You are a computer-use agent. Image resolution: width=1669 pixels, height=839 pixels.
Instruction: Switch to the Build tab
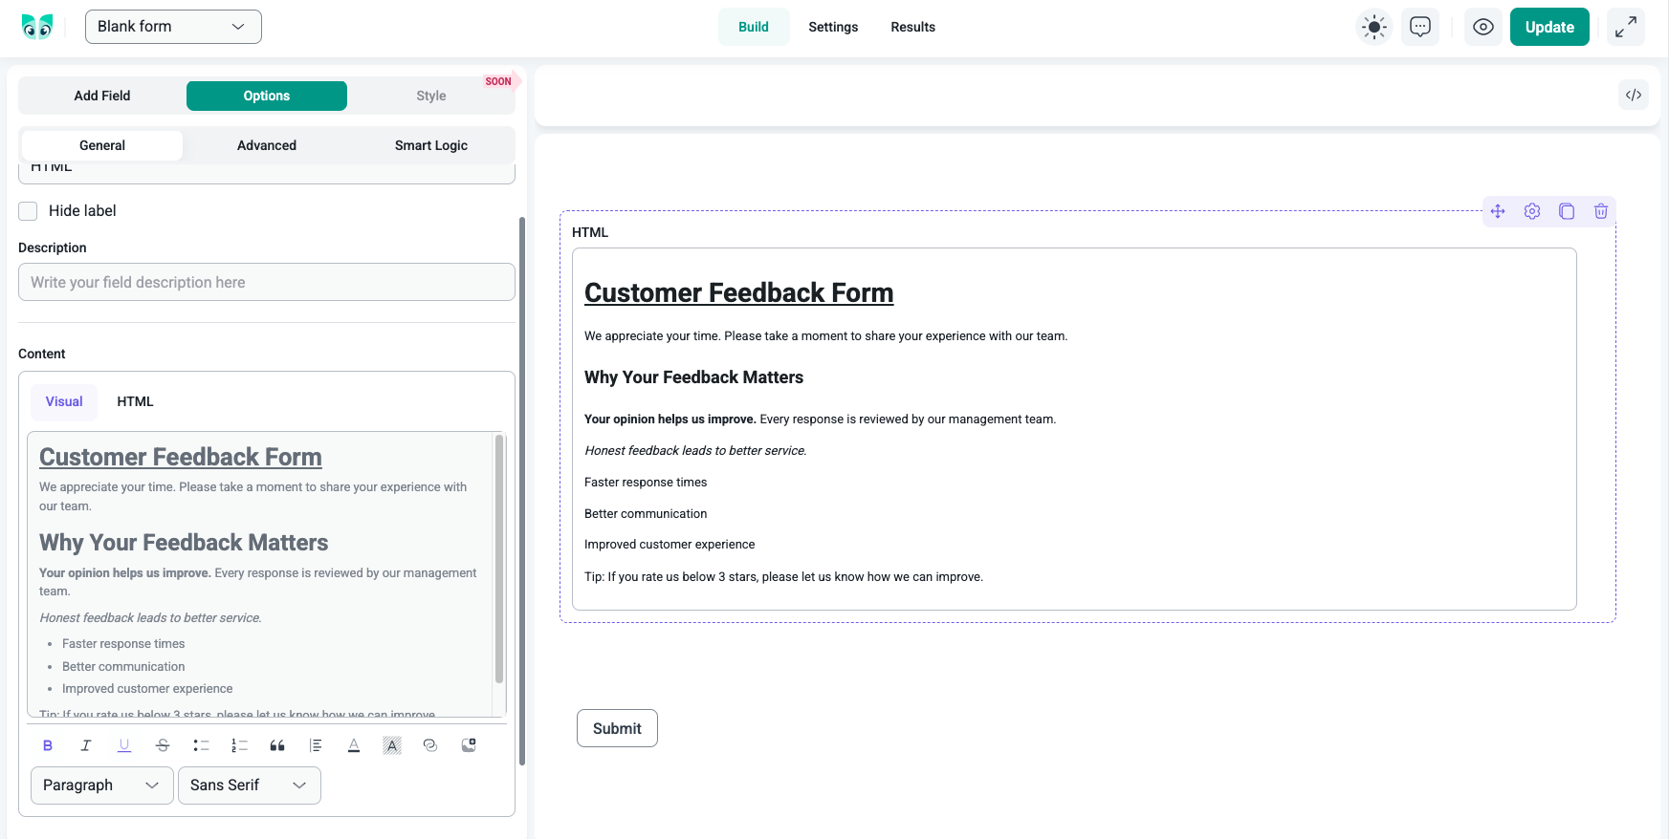pos(754,27)
